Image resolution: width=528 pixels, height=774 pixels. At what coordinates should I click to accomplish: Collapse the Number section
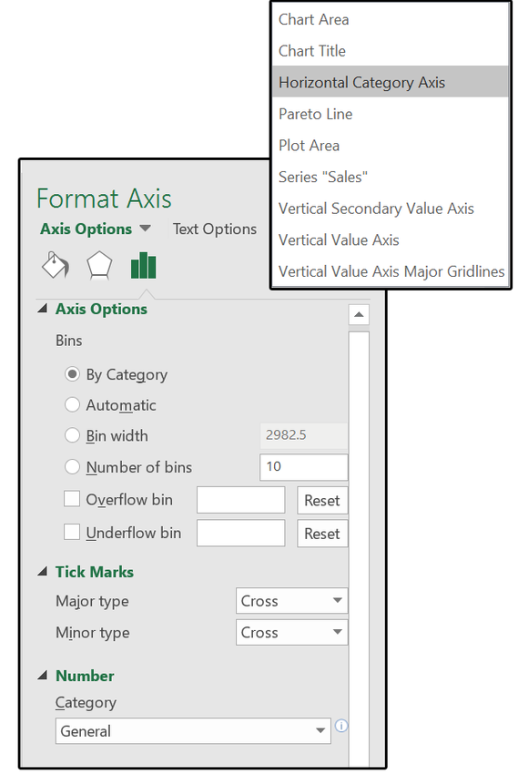(x=43, y=676)
